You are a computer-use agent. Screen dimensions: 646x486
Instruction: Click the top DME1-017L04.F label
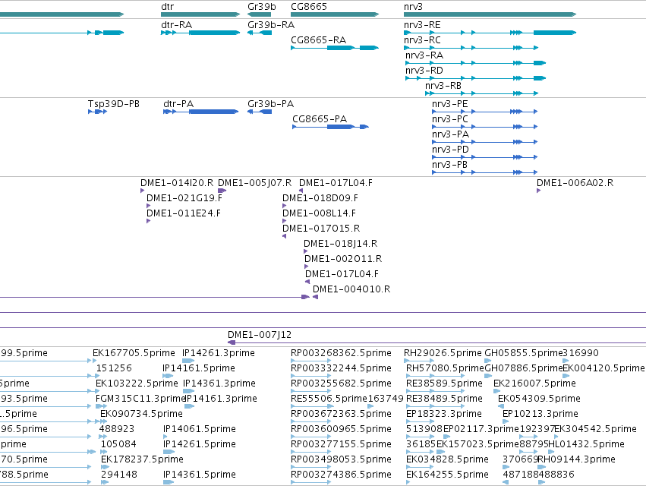[x=336, y=183]
